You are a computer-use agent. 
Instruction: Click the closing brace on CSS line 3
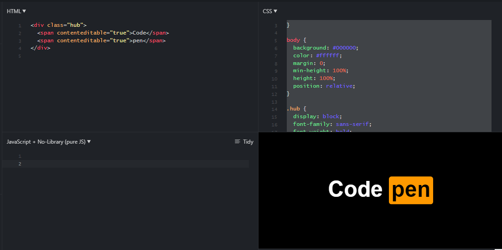288,25
